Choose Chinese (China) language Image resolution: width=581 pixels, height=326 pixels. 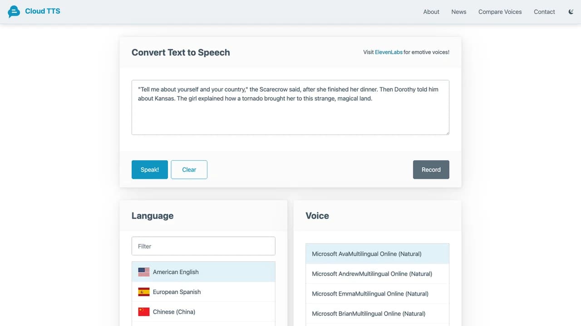(x=203, y=312)
